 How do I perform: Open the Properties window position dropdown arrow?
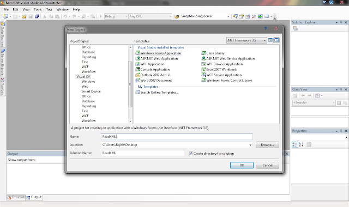(336, 131)
